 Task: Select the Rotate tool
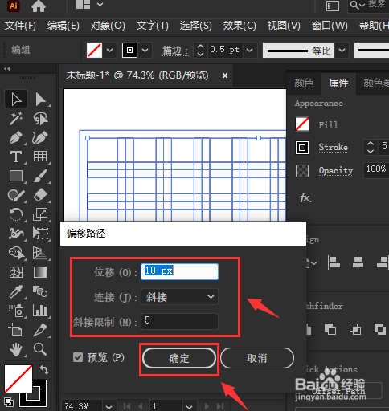click(x=16, y=214)
